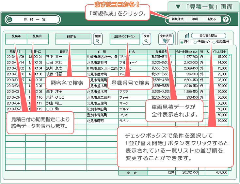This screenshot has height=184, width=240.
Task: Click address cell 北見市曙町
Action: pos(103,120)
